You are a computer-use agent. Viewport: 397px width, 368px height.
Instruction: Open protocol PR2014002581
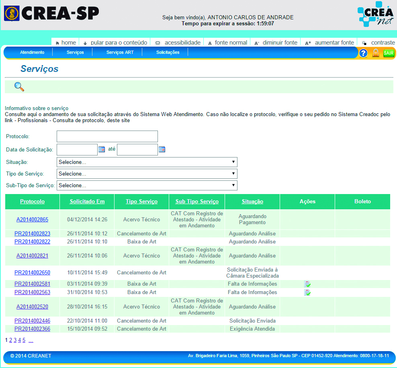click(x=32, y=284)
